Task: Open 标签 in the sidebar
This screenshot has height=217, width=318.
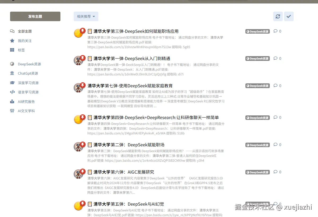Action: [x=21, y=50]
